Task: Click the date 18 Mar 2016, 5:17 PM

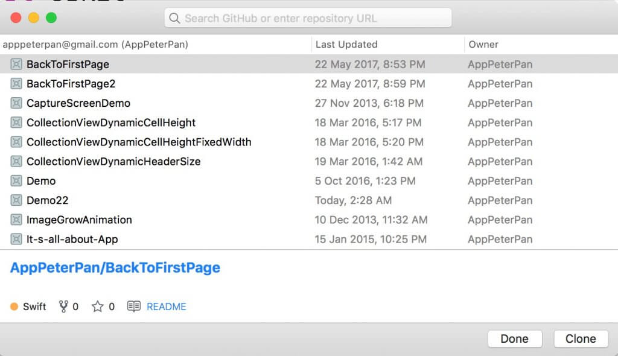Action: [x=368, y=122]
